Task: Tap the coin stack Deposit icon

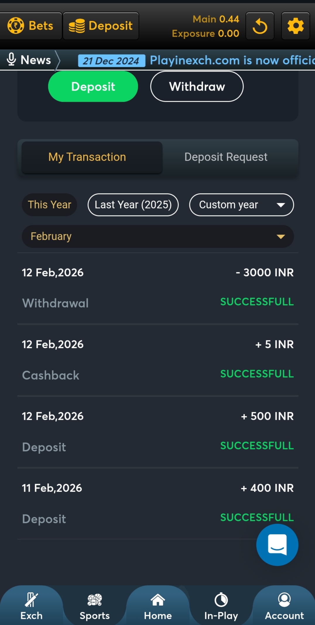Action: tap(77, 26)
